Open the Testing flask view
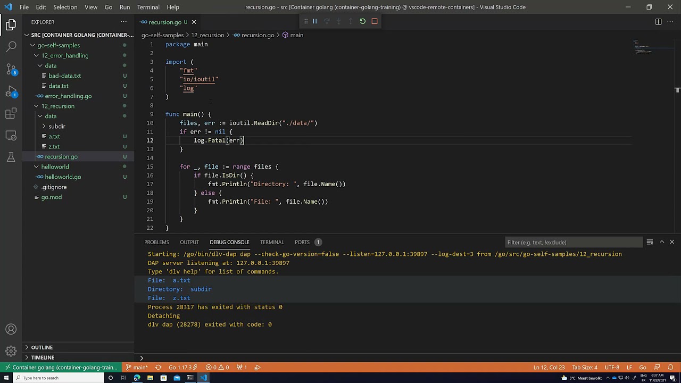 [11, 157]
